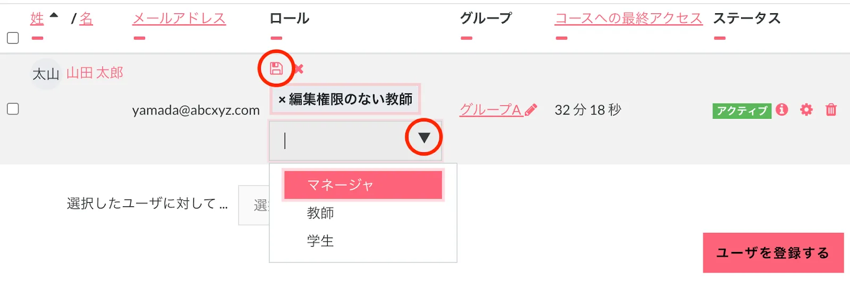Collapse the ロール column filter dash
The width and height of the screenshot is (850, 288).
pyautogui.click(x=276, y=38)
